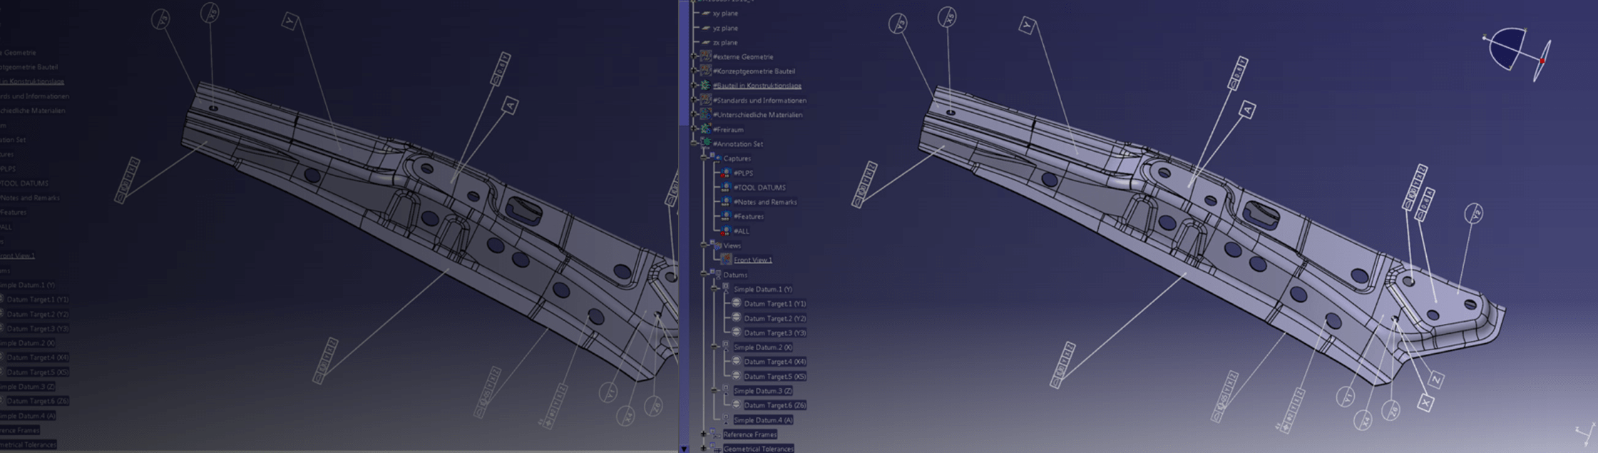Click the Z6 datum target bubble in right viewport
The height and width of the screenshot is (453, 1598).
pyautogui.click(x=1391, y=409)
